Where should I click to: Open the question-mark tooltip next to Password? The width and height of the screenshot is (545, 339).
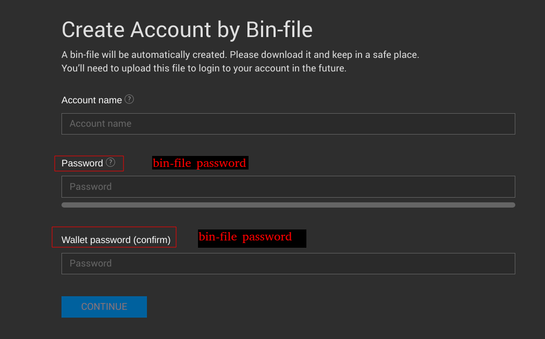[110, 162]
